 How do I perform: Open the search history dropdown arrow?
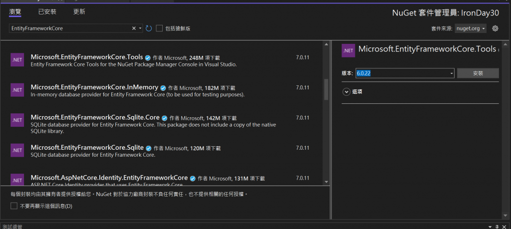[140, 28]
